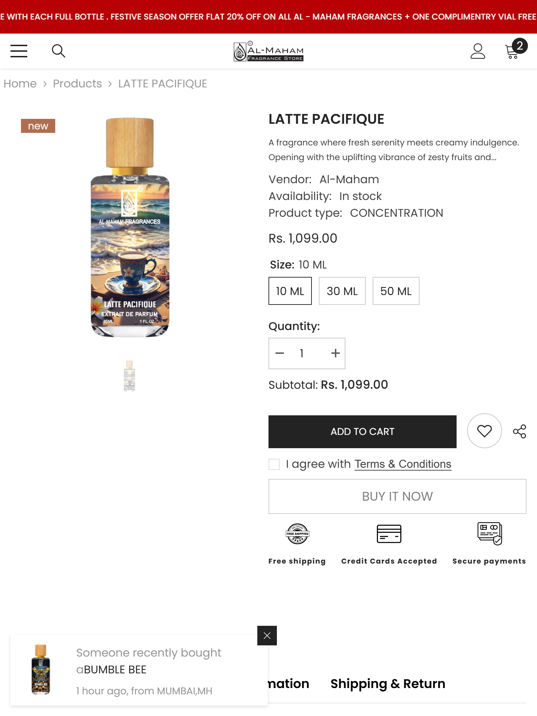Select the 10 ML size option

pyautogui.click(x=290, y=291)
